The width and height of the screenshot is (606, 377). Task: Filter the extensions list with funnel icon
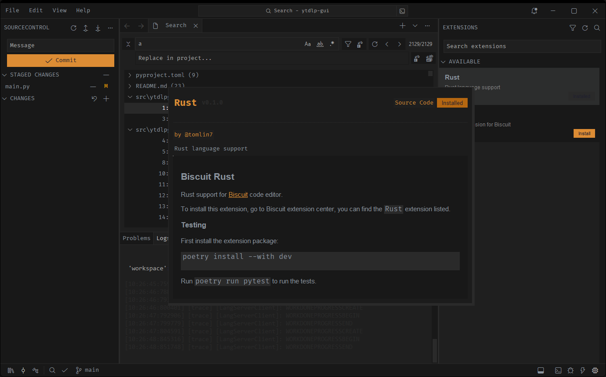pos(573,28)
